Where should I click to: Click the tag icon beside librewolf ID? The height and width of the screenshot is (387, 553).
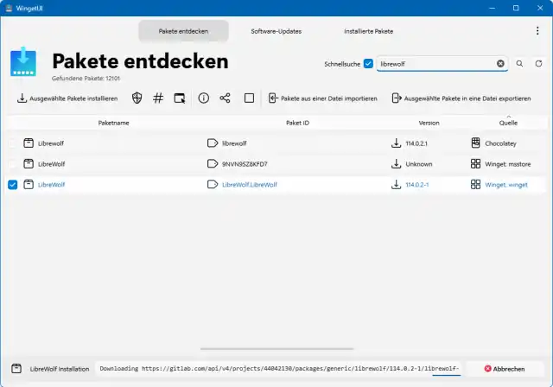tap(213, 143)
